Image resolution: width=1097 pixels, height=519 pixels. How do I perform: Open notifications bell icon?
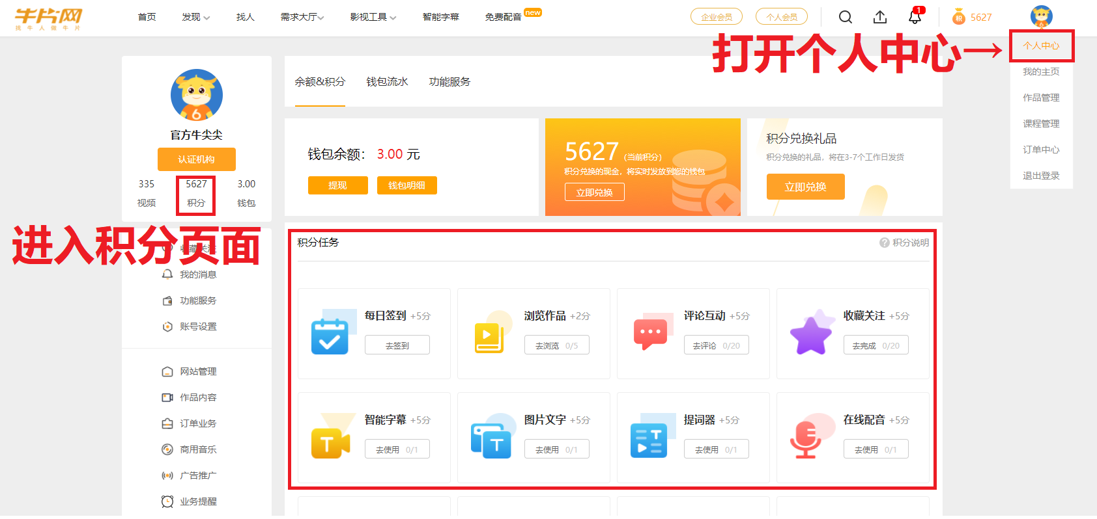[915, 17]
